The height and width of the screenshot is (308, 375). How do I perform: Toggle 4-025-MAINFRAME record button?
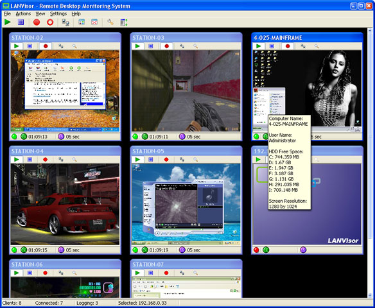pos(288,46)
